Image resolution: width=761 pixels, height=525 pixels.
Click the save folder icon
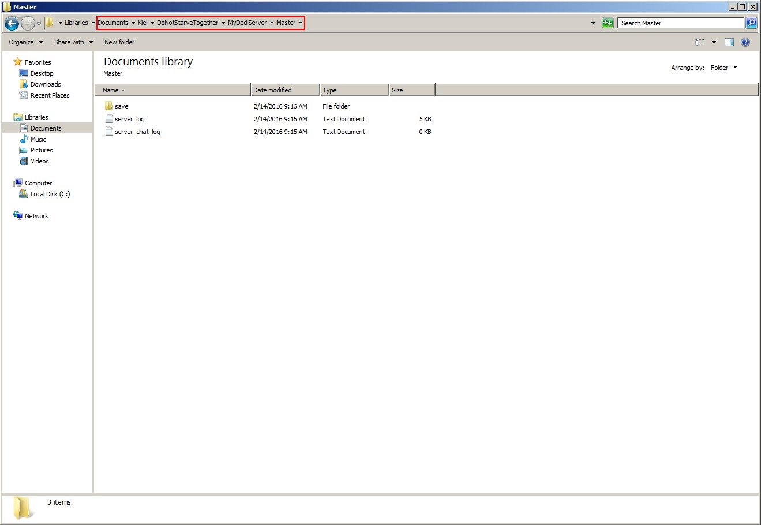coord(109,106)
